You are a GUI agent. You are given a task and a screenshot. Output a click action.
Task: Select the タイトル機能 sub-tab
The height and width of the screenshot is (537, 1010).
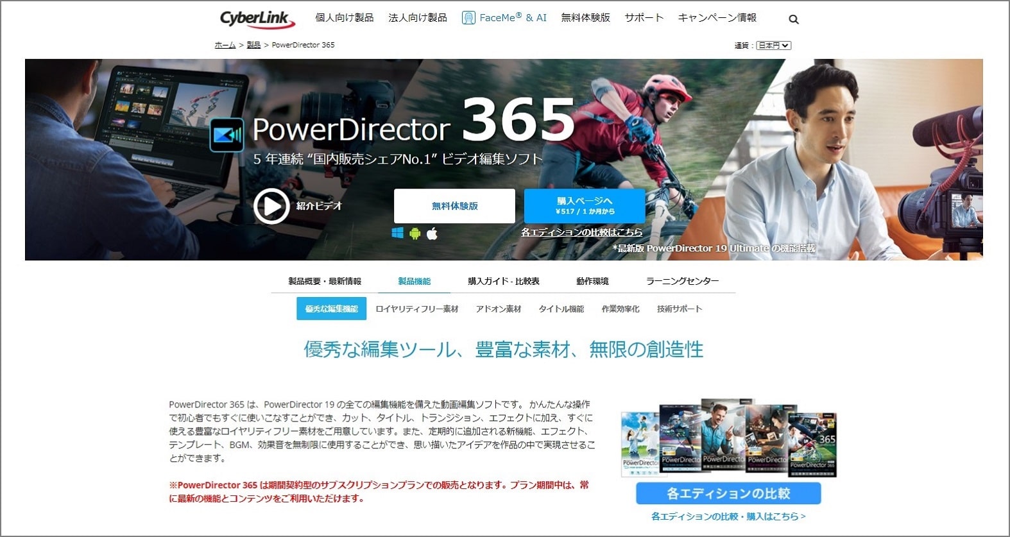[561, 309]
